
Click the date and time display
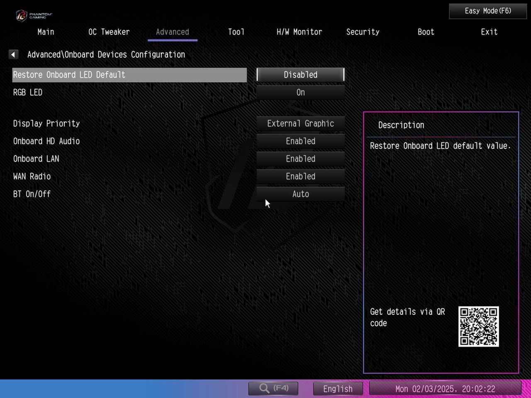pos(445,389)
